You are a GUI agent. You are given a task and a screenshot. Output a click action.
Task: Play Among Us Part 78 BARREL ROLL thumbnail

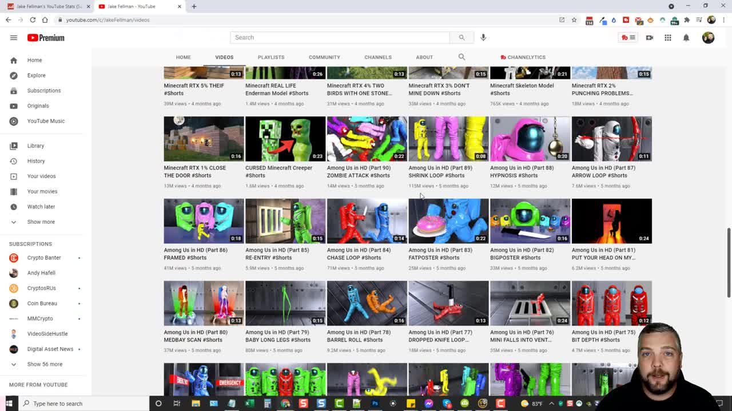[x=367, y=303]
